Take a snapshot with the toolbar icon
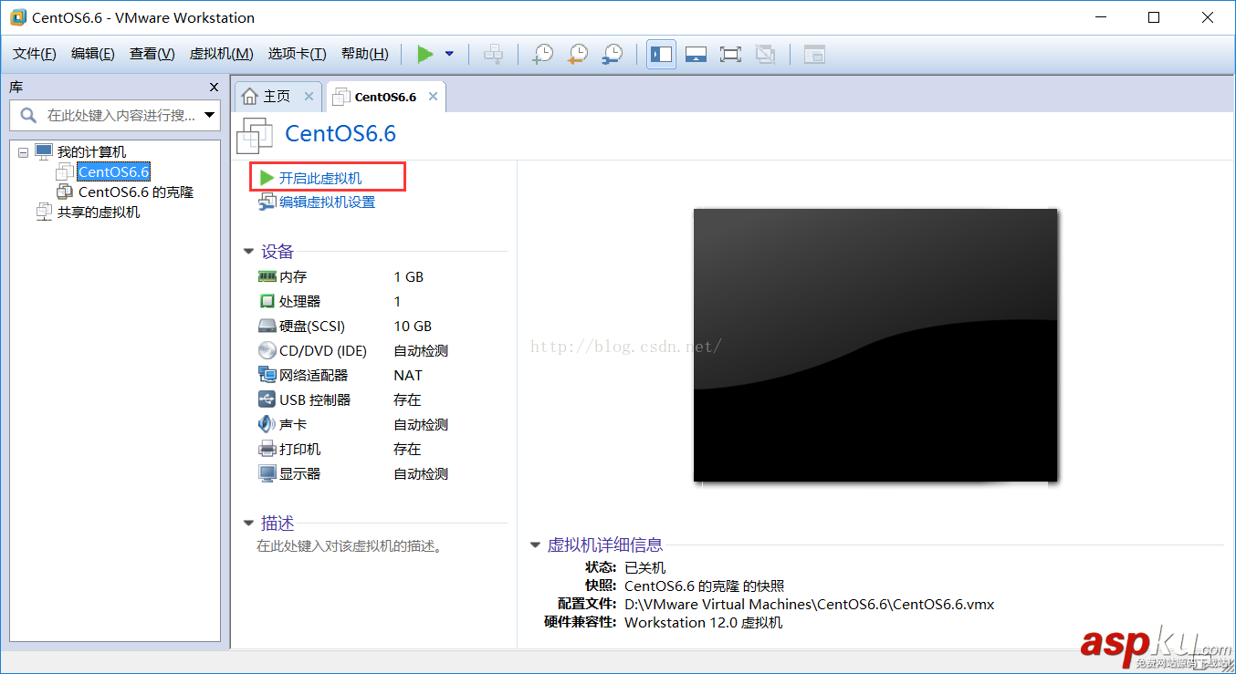1236x674 pixels. tap(542, 55)
